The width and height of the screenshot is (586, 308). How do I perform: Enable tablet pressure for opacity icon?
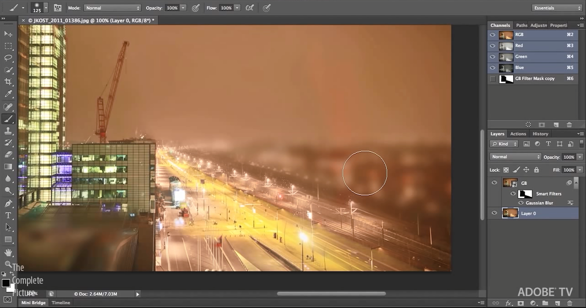point(196,8)
